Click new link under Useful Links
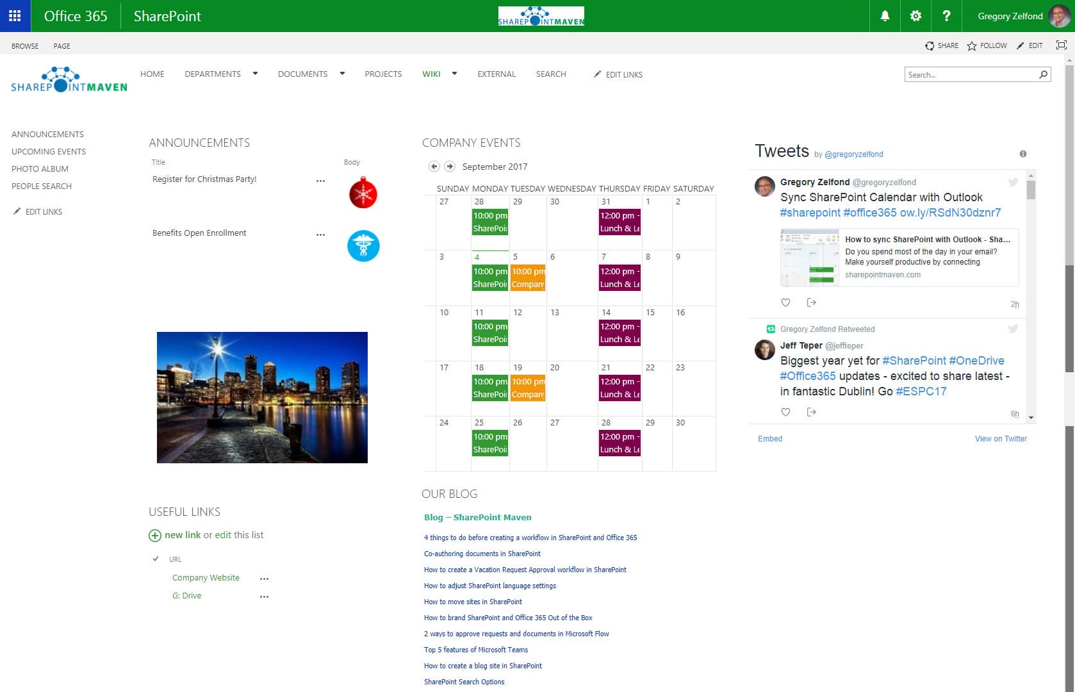 [x=183, y=534]
